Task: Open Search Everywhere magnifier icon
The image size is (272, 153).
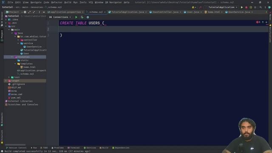Action: (x=261, y=7)
